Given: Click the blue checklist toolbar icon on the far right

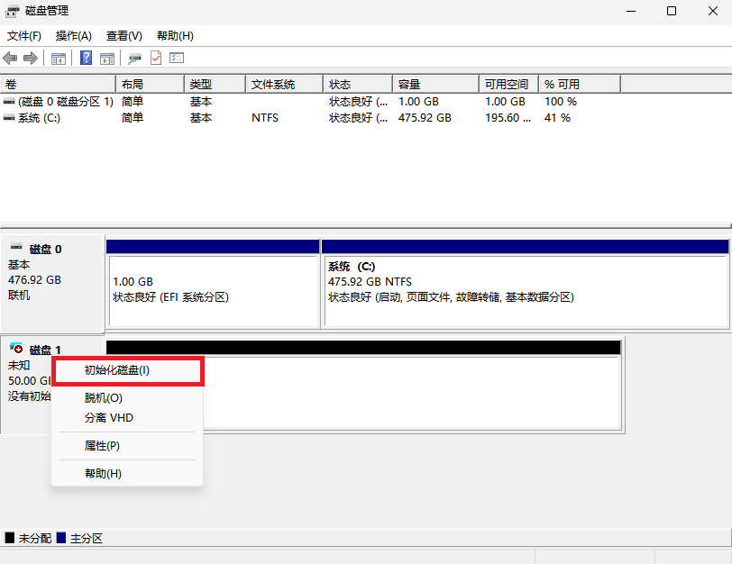Looking at the screenshot, I should 176,58.
